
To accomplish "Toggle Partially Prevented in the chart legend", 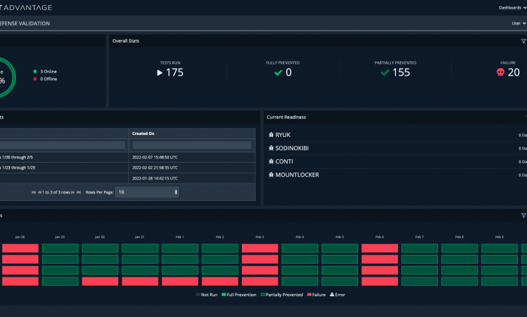I will (x=282, y=295).
